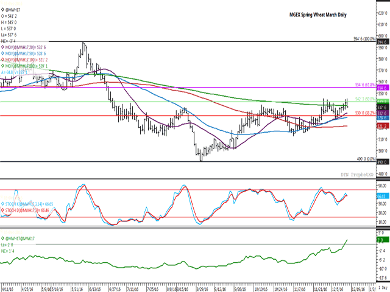Click the chart title MGEX Spring Wheat March Daily
Image resolution: width=390 pixels, height=292 pixels.
pos(318,15)
